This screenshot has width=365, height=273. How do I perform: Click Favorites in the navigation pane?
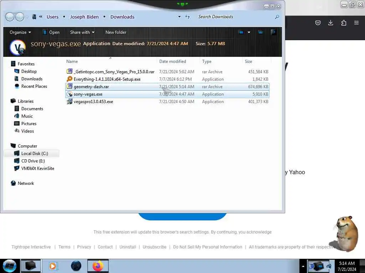26,64
